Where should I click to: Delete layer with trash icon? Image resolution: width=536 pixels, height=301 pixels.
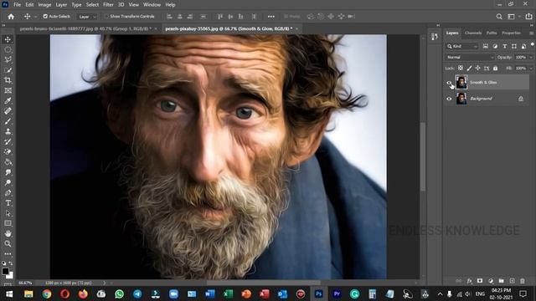point(523,281)
